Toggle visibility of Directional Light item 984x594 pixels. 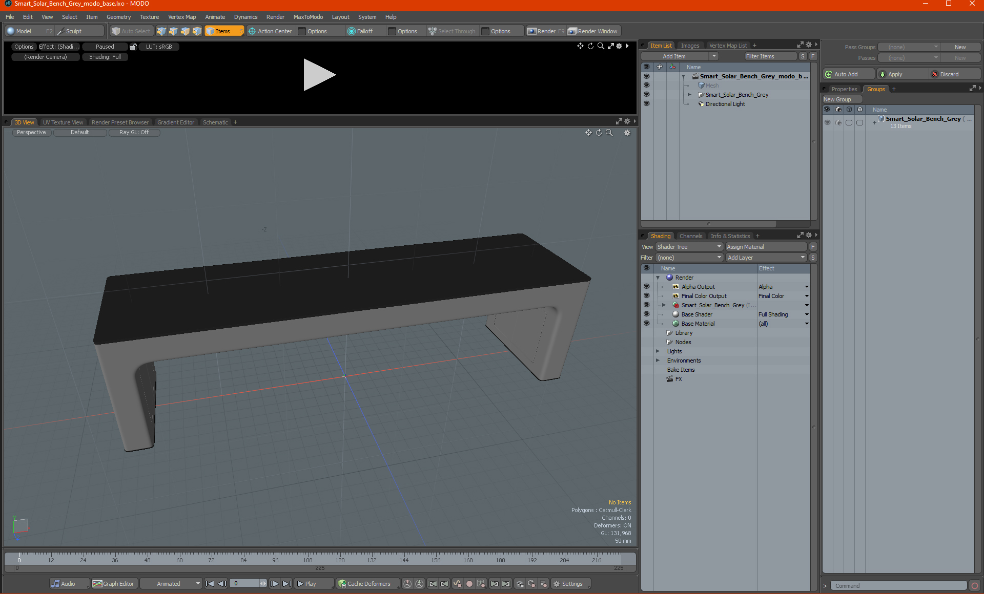coord(646,104)
